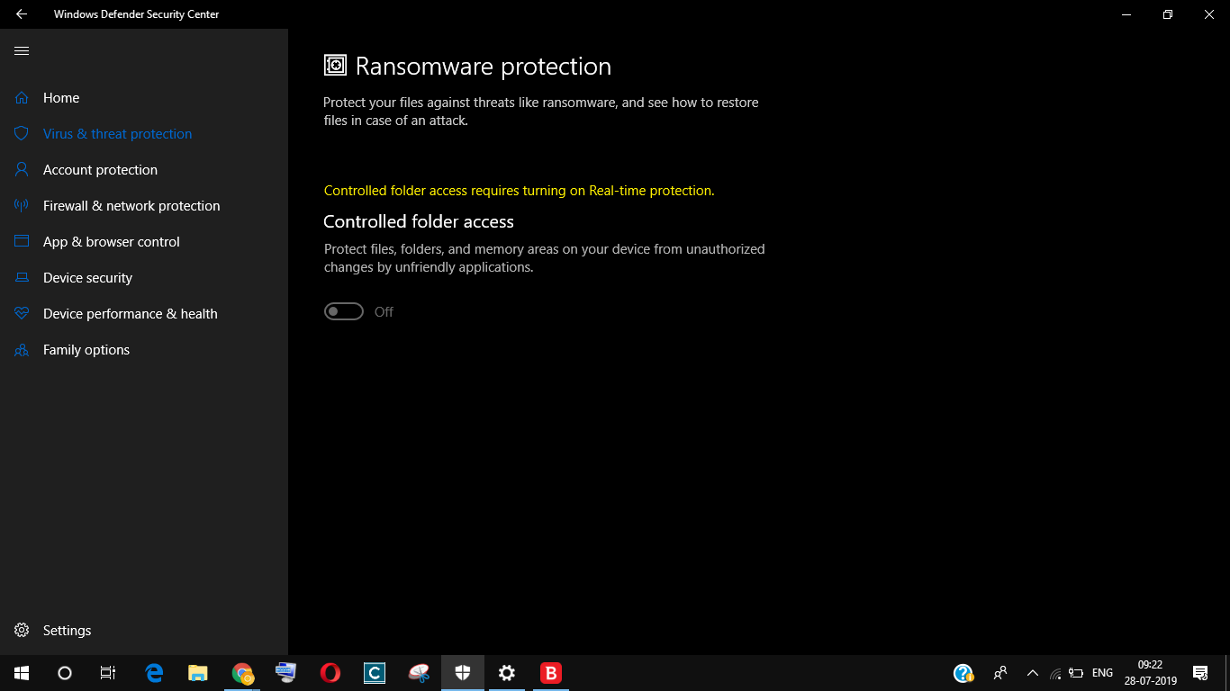1230x691 pixels.
Task: Minimize the Defender window
Action: (1126, 14)
